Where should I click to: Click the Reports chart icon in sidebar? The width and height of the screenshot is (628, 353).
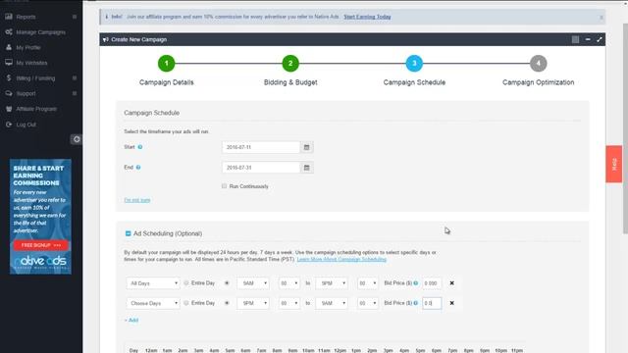point(9,17)
